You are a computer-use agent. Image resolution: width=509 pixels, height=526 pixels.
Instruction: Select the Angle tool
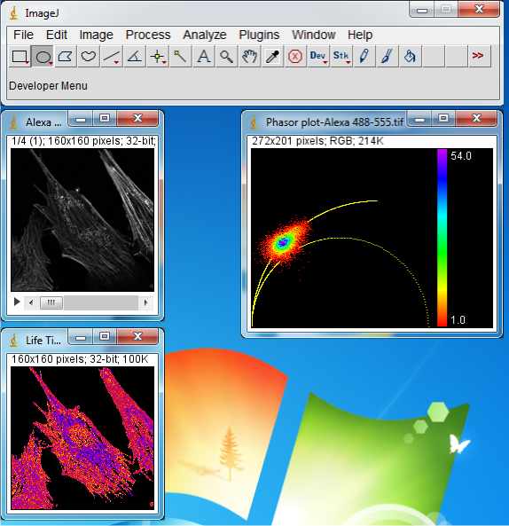[x=135, y=57]
